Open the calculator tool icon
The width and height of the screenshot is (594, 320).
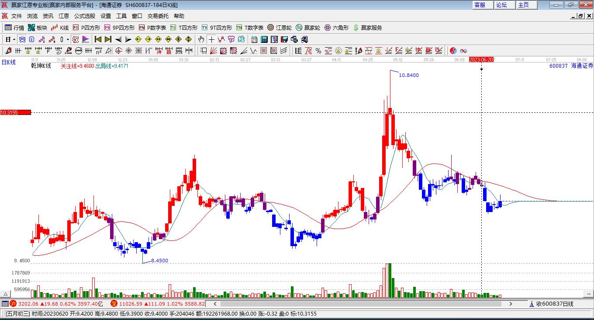(x=264, y=39)
